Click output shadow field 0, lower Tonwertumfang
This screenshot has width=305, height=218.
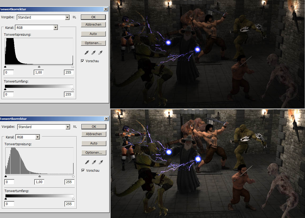(x=9, y=204)
